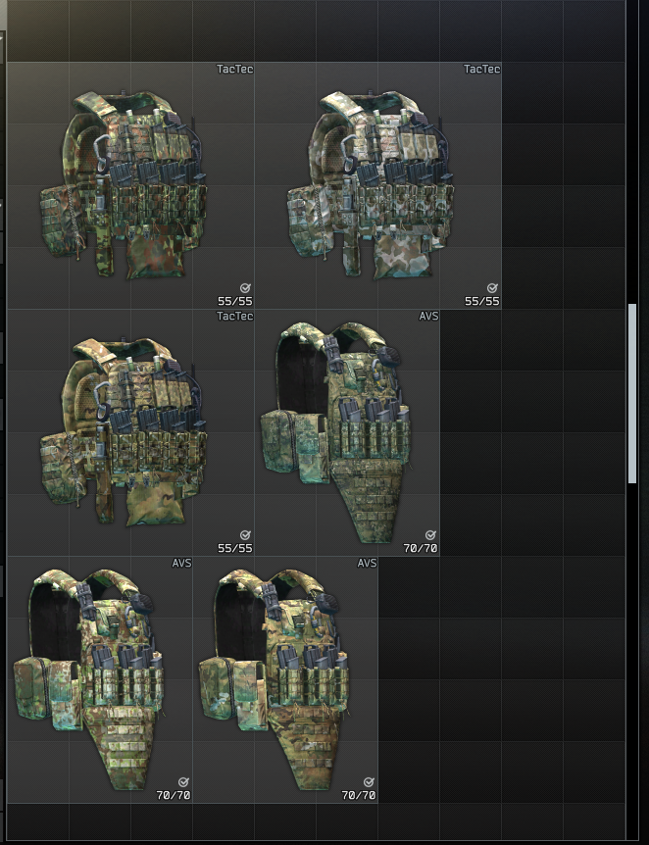This screenshot has height=845, width=649.
Task: Select the pale snow-camo TacTec carrier
Action: pos(377,185)
